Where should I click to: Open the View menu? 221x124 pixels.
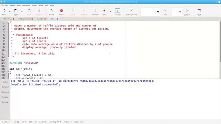19,6
